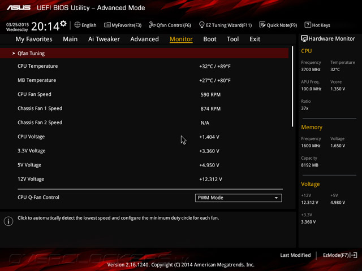Image resolution: width=362 pixels, height=271 pixels.
Task: Select the 5V Voltage row
Action: point(144,165)
